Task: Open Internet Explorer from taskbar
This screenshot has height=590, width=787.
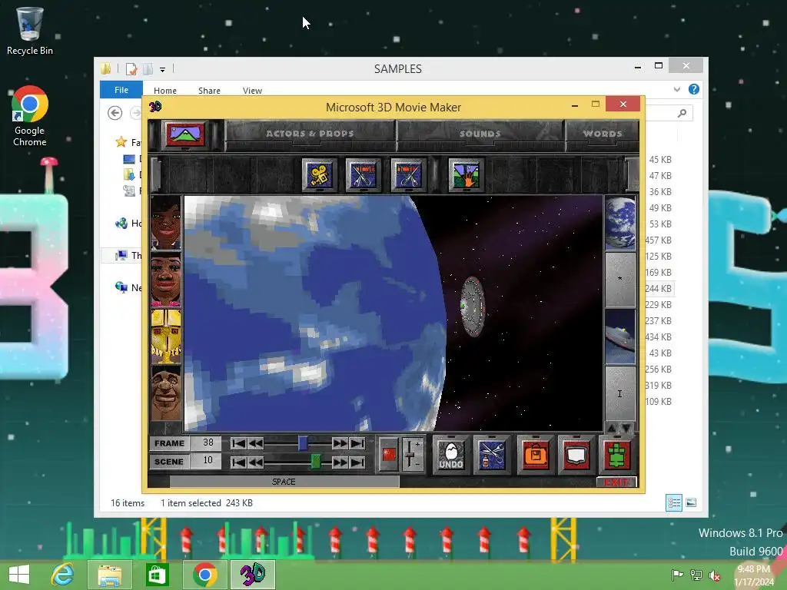Action: 63,575
